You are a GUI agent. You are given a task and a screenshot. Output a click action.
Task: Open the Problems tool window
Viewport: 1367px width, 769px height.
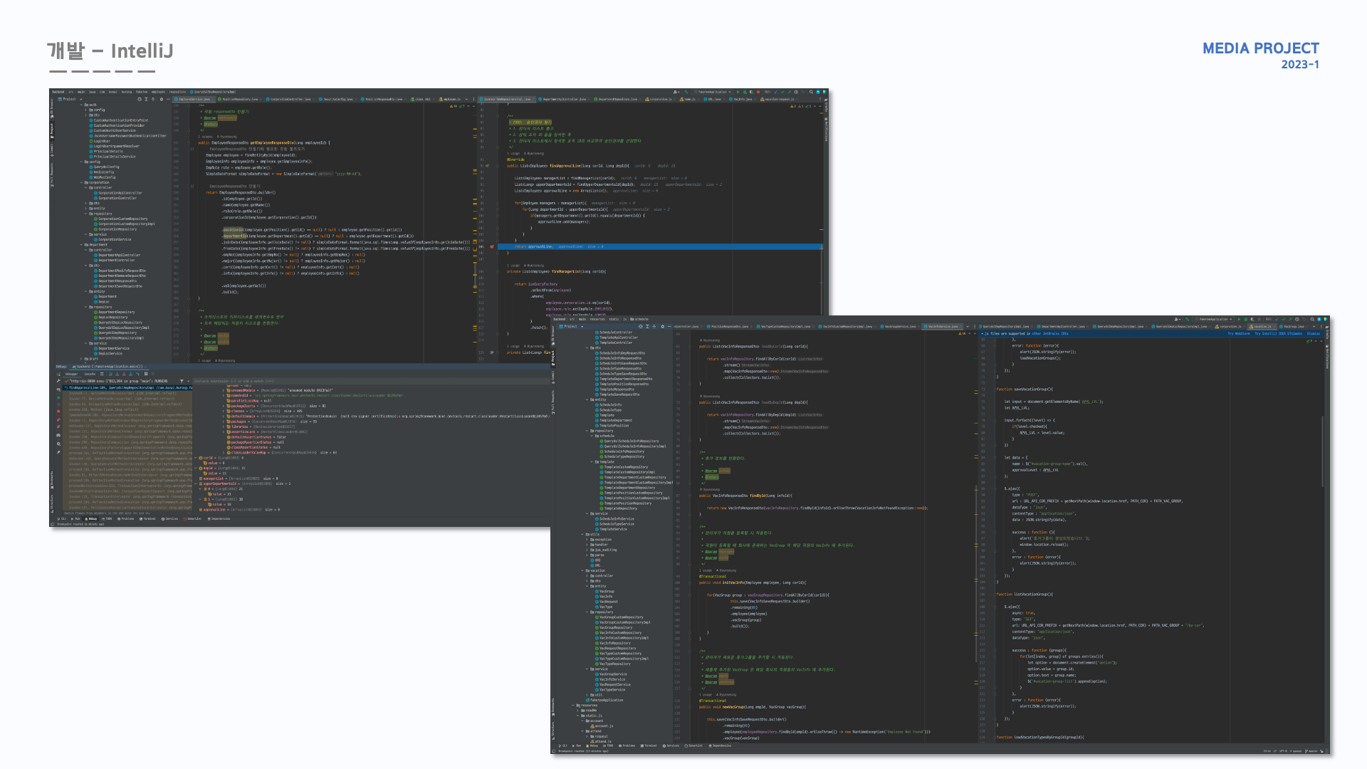pyautogui.click(x=127, y=518)
